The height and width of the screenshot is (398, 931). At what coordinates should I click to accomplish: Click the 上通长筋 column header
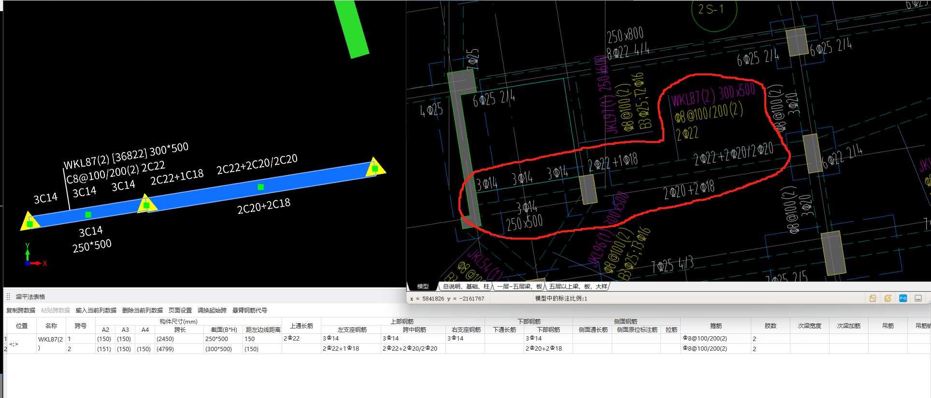point(301,326)
